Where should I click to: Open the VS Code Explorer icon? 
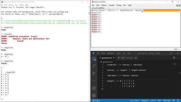pyautogui.click(x=94, y=59)
